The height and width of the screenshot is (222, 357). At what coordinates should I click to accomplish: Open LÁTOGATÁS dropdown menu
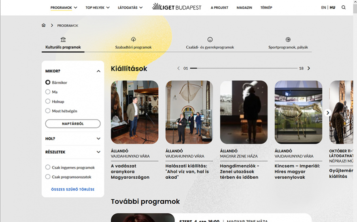point(130,8)
